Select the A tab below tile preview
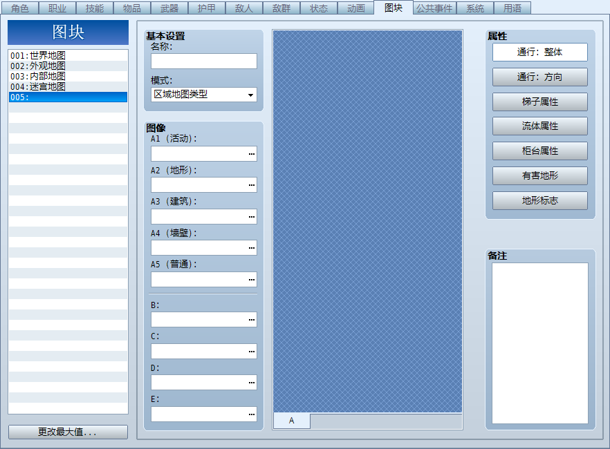The image size is (610, 449). 292,421
